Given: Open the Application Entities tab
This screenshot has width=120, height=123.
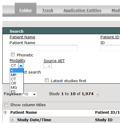Looking at the screenshot, I should (82, 10).
